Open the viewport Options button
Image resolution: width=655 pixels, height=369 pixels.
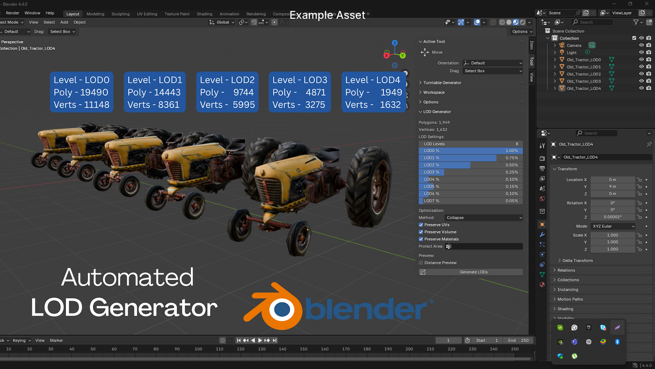pyautogui.click(x=522, y=31)
